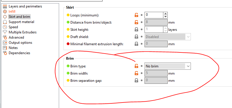
Task: Open the Speed settings page
Action: (13, 27)
